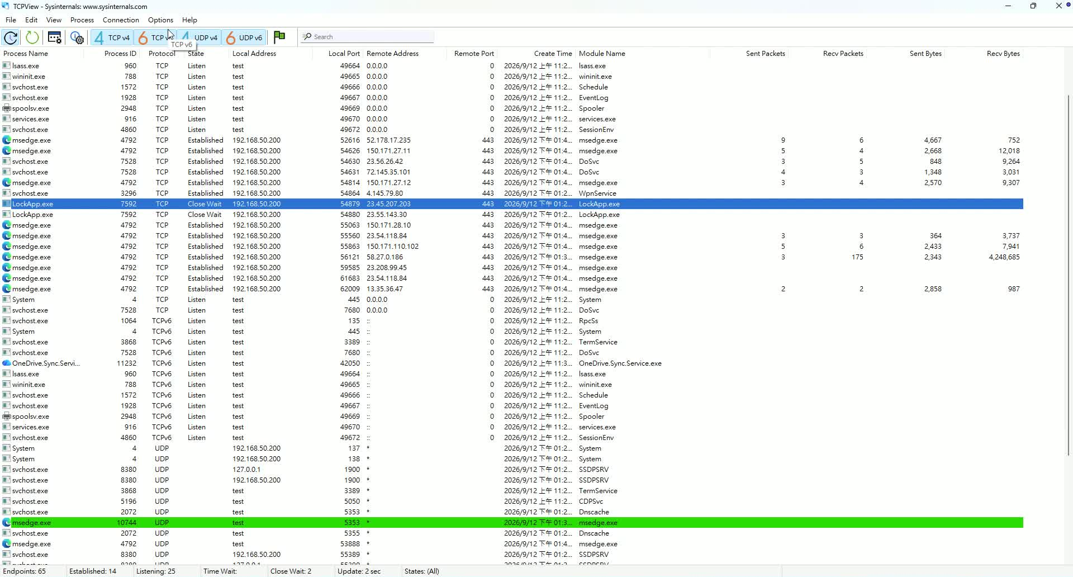Open the window-with-gear options icon in toolbar
The height and width of the screenshot is (577, 1073).
pos(55,37)
